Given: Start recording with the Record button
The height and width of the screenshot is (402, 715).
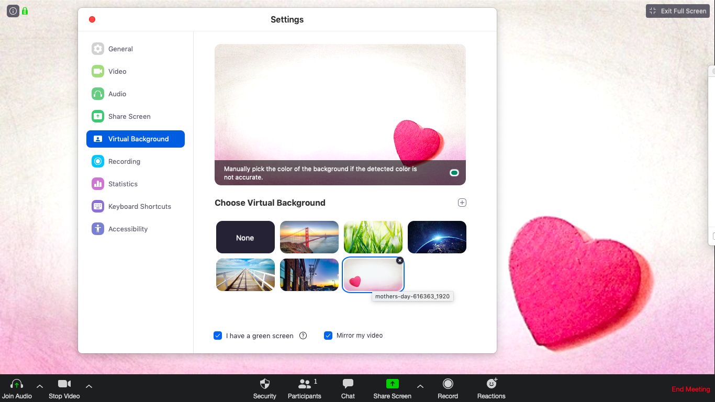Looking at the screenshot, I should coord(448,389).
